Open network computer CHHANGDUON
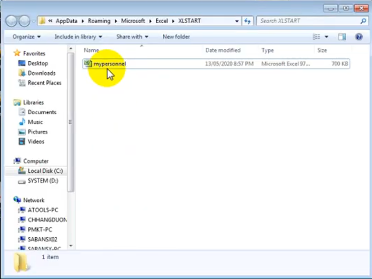372x279 pixels. click(47, 220)
